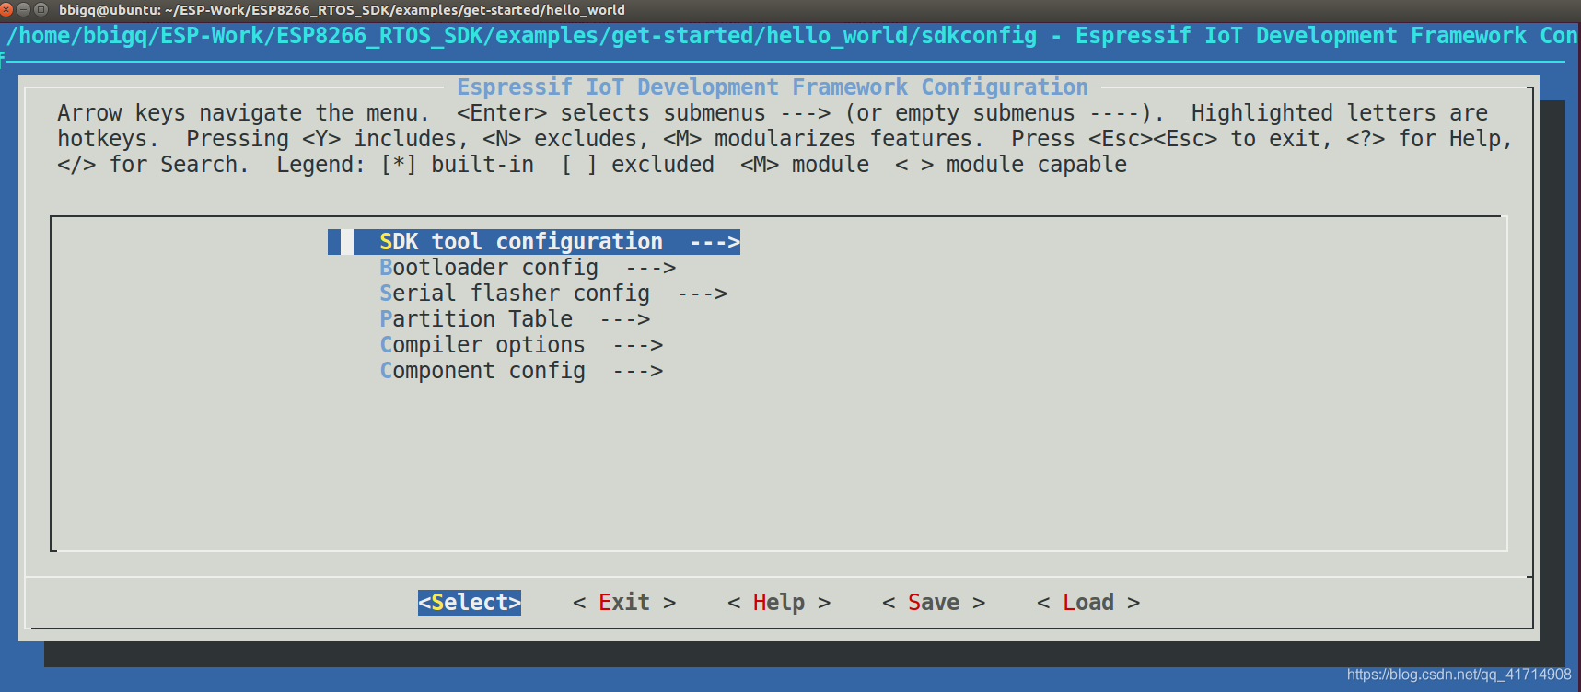Click the sdkconfig path header line
This screenshot has height=692, width=1581.
tap(792, 36)
